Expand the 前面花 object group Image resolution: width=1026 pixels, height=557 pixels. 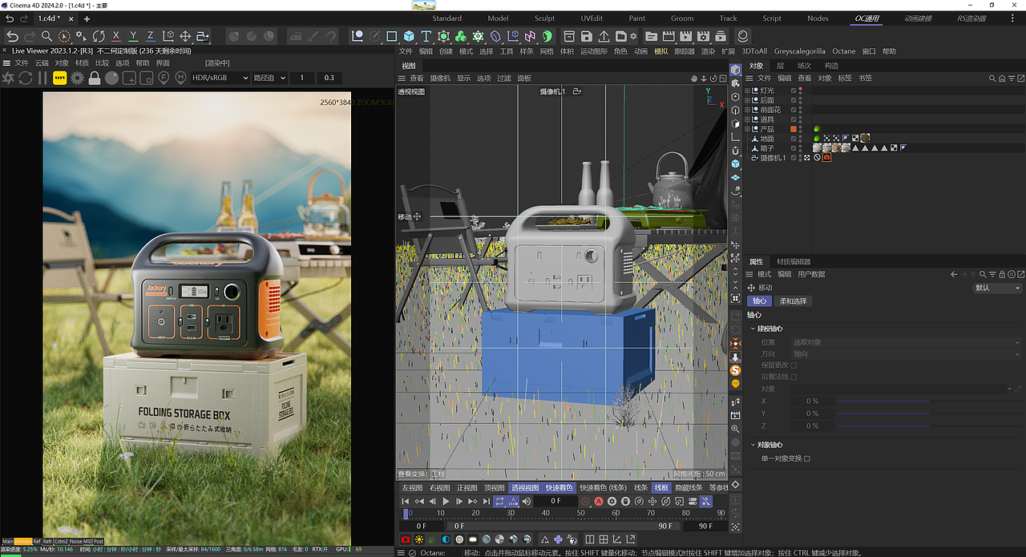pos(747,110)
